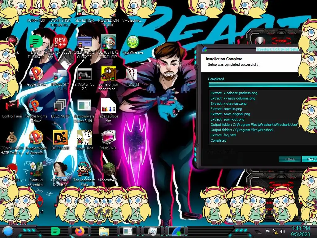Viewport: 317px width, 238px height.
Task: Click Next in the Wireshark setup
Action: click(x=310, y=159)
